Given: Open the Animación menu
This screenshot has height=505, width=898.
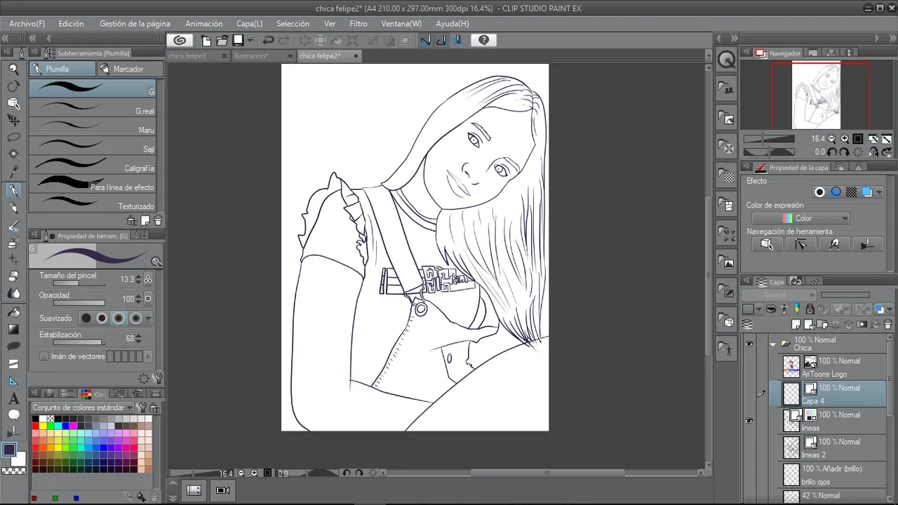Looking at the screenshot, I should [204, 24].
